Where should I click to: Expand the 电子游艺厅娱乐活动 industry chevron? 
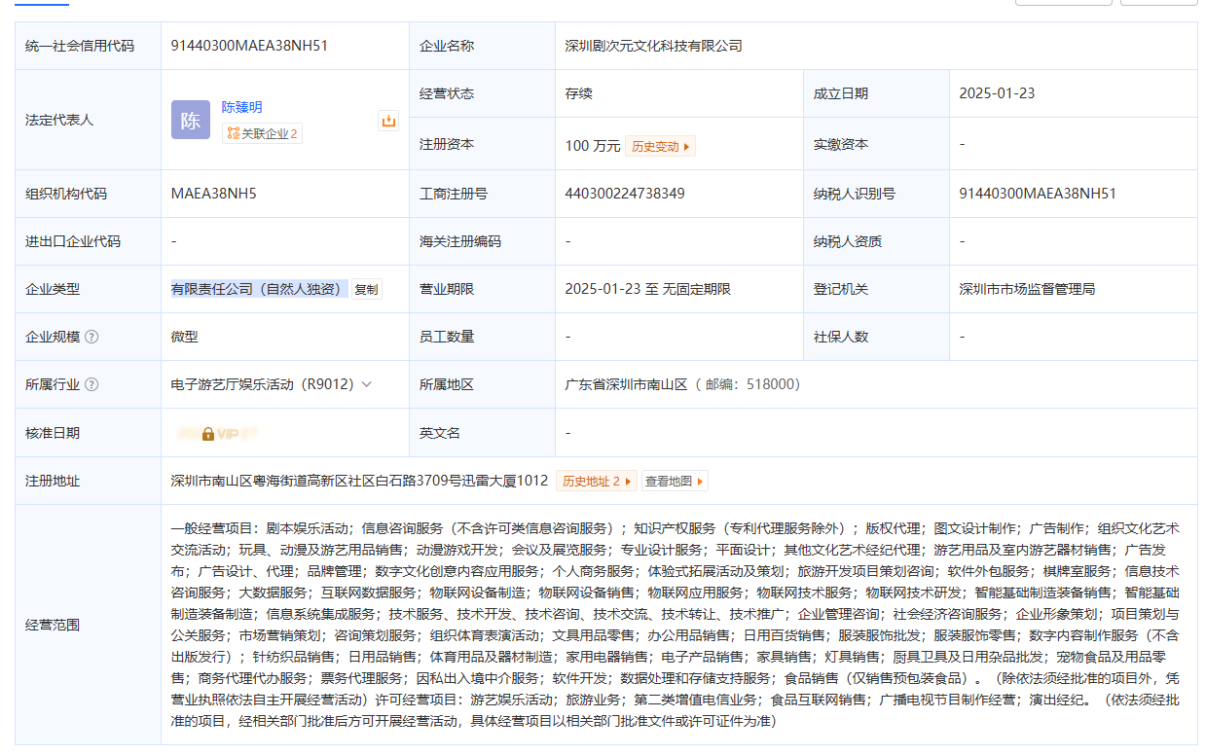point(367,384)
